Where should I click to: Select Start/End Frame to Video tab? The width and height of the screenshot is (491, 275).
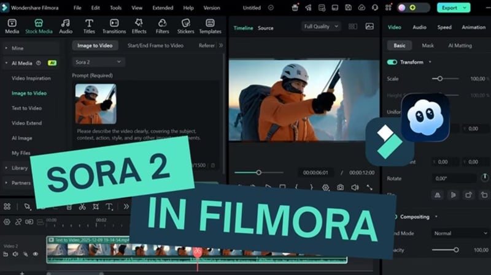(155, 45)
